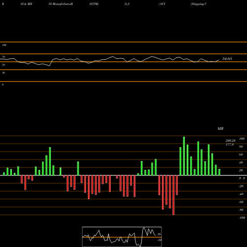Click the 'Shipping C' header text
This screenshot has height=247, width=247.
[199, 4]
